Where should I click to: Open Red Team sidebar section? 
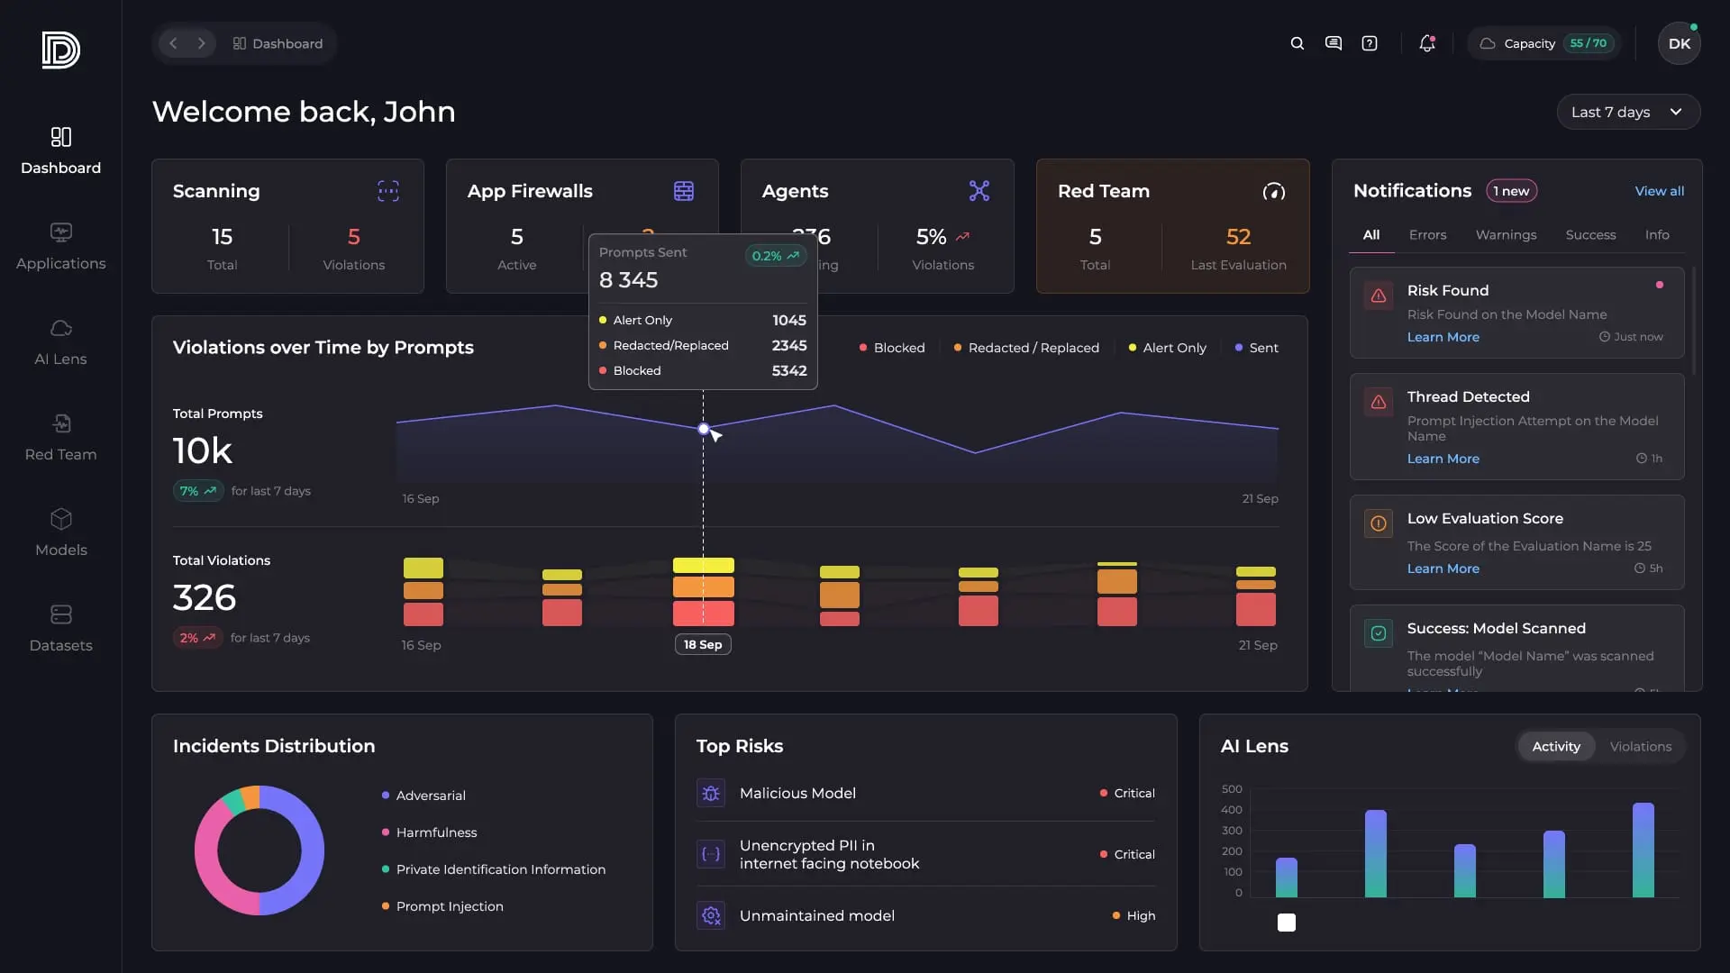coord(60,437)
